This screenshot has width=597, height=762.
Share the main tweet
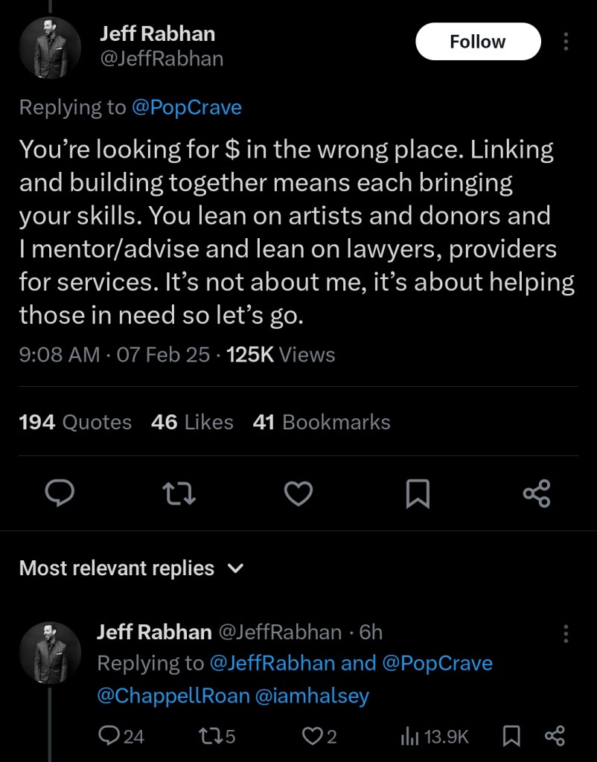click(x=536, y=493)
